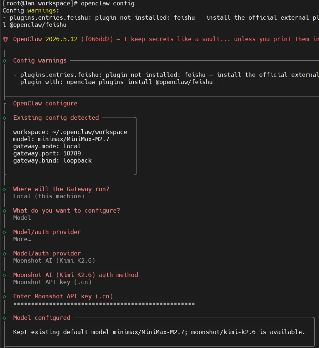319x348 pixels.
Task: Click the openclaw config command at the prompt
Action: pos(108,4)
